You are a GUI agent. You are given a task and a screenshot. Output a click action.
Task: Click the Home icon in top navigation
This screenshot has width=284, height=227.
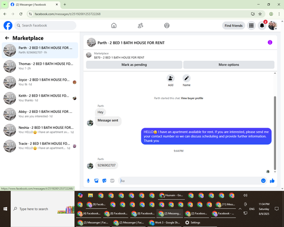coord(114,26)
